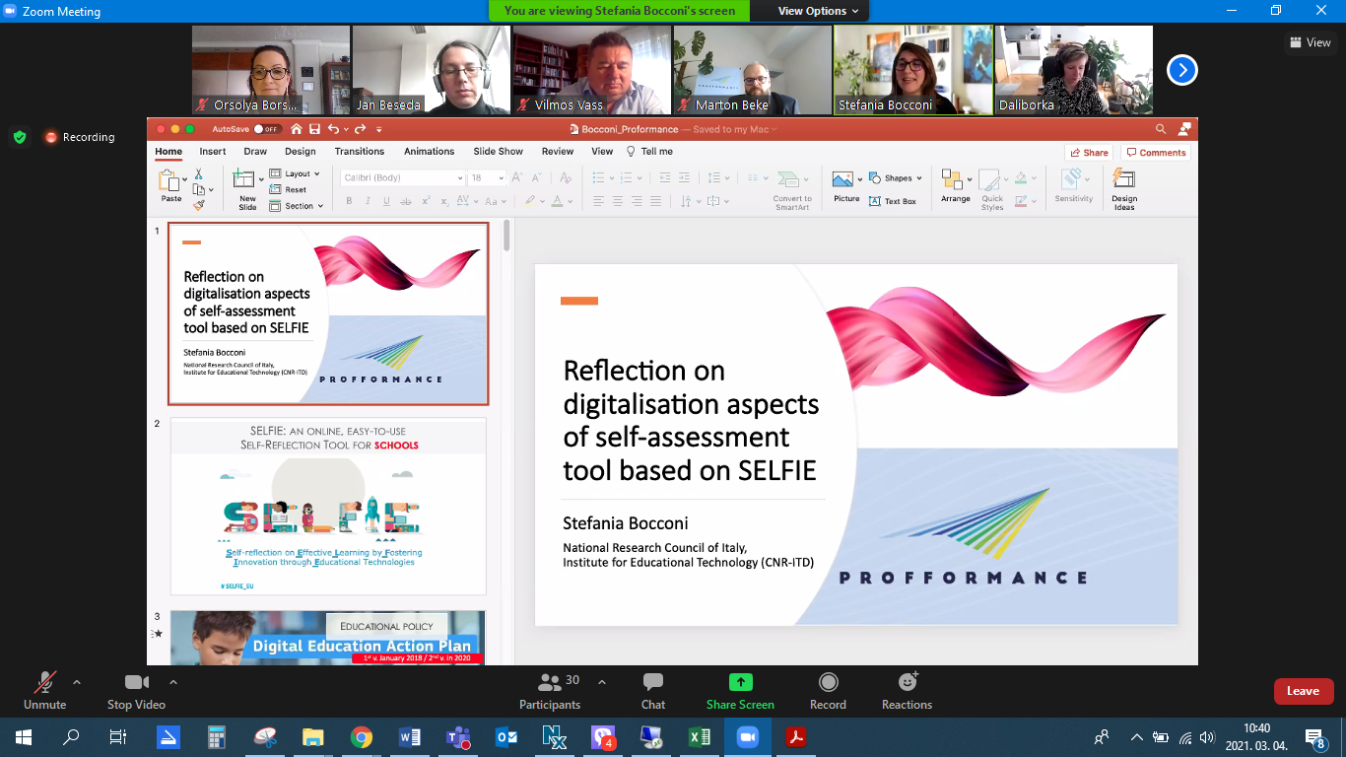This screenshot has width=1346, height=757.
Task: Open the Reactions menu
Action: click(907, 689)
